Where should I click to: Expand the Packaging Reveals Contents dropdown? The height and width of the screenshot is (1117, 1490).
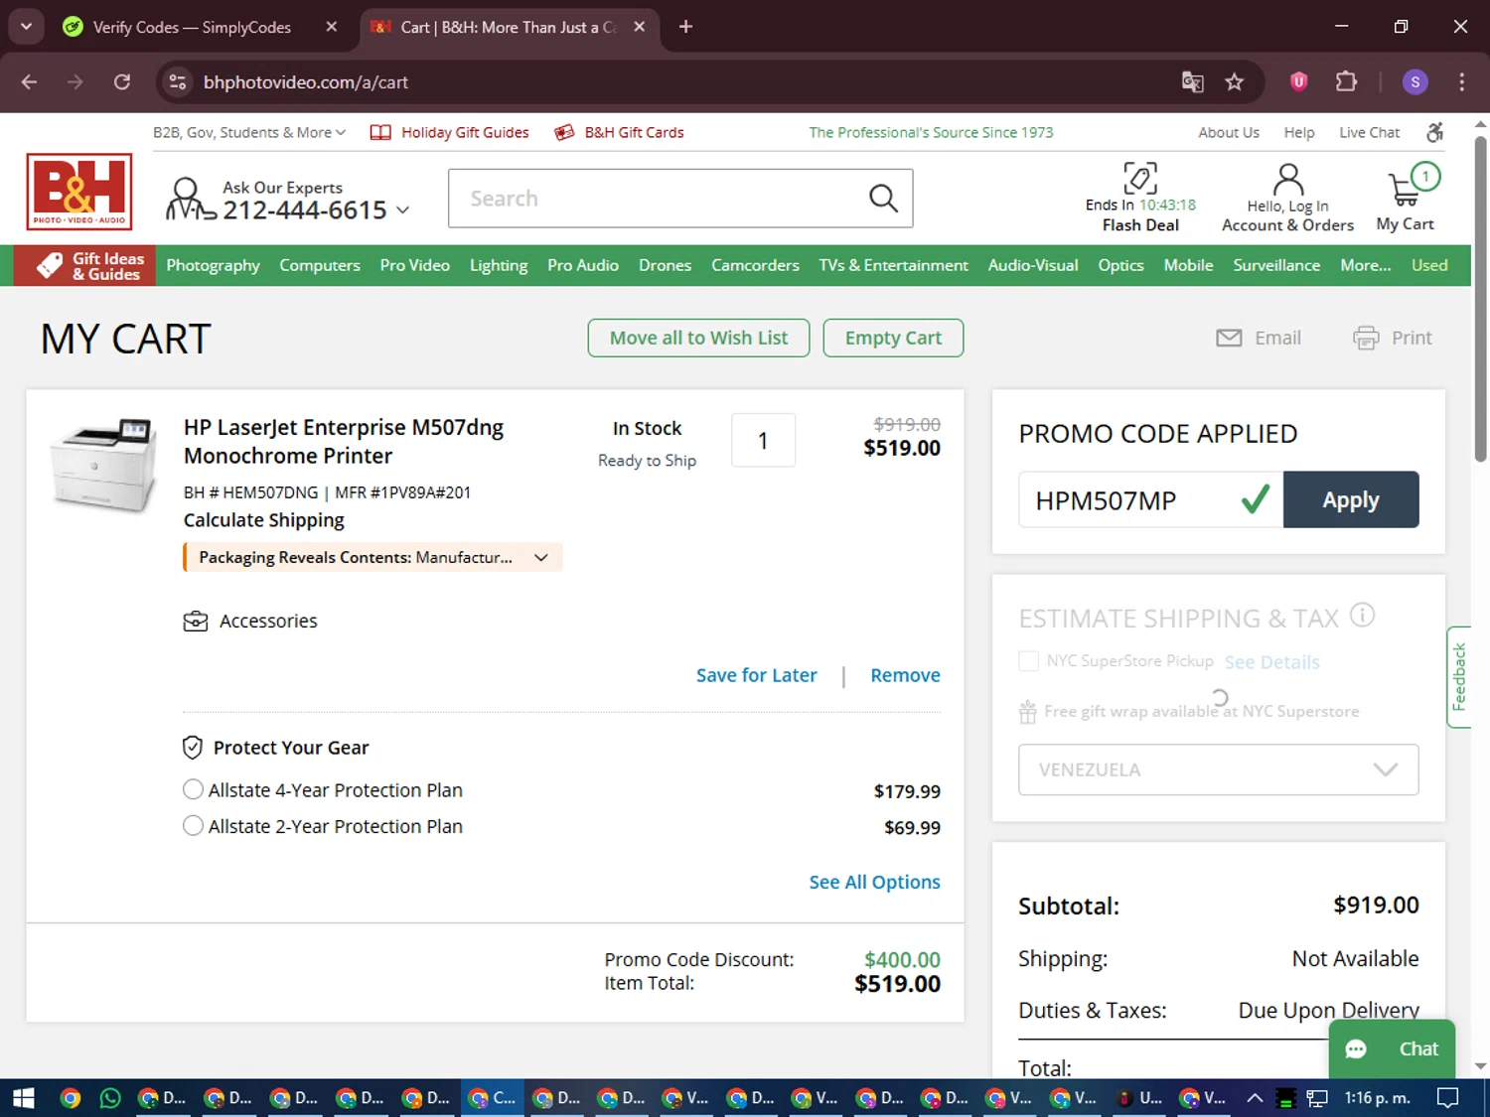click(541, 557)
